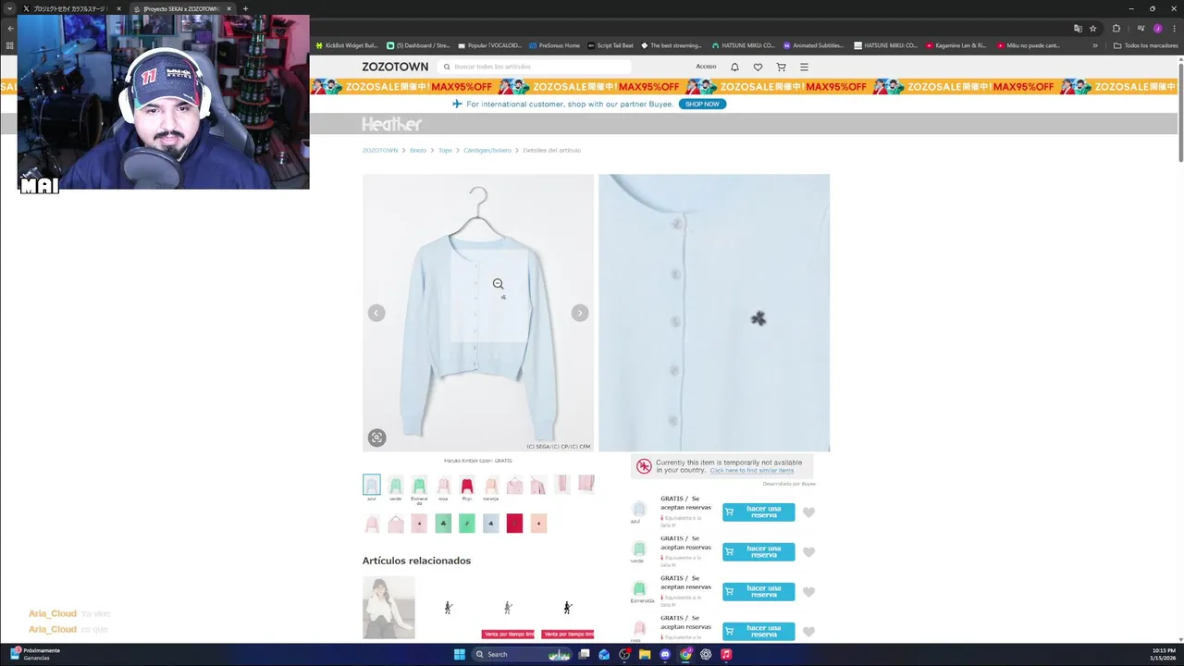Viewport: 1184px width, 666px height.
Task: Open the tab search dropdown arrow
Action: click(9, 8)
